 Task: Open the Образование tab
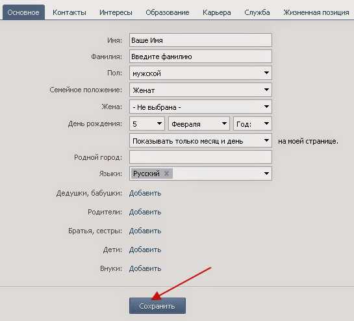pyautogui.click(x=168, y=12)
